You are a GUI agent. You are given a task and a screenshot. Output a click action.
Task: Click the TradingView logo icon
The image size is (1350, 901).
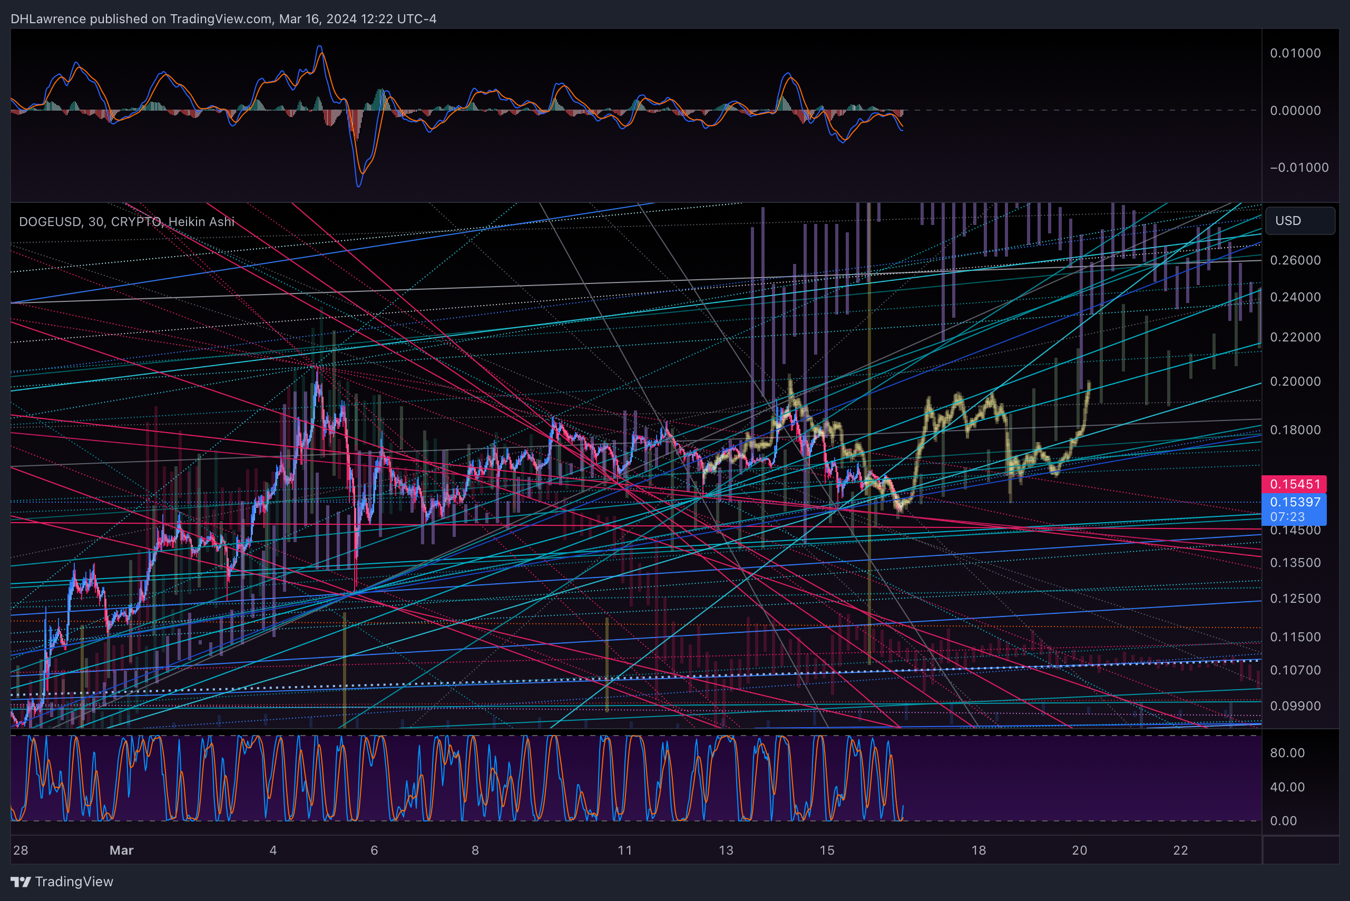(21, 882)
